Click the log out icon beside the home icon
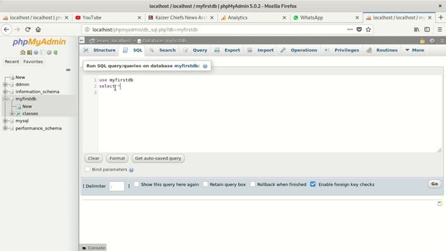This screenshot has height=251, width=446. [29, 52]
